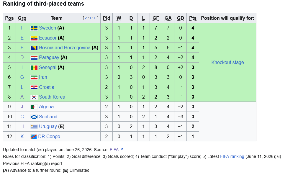Open Group K link in DR Congo row

click(22, 136)
